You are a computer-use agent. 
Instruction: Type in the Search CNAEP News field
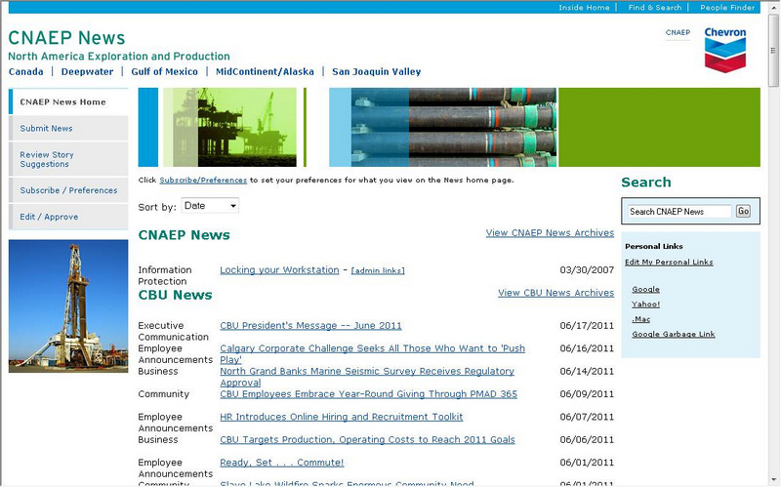pyautogui.click(x=679, y=212)
